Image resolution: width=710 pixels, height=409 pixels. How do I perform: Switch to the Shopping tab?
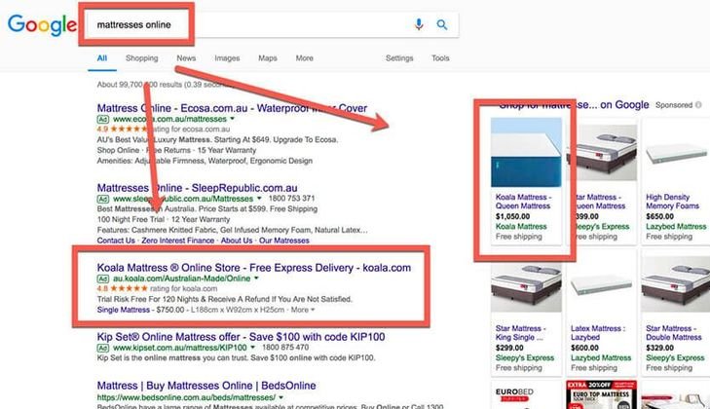tap(142, 58)
